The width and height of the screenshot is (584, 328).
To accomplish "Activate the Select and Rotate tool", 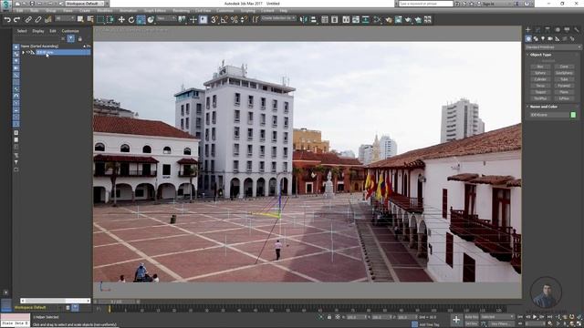I will (x=131, y=20).
